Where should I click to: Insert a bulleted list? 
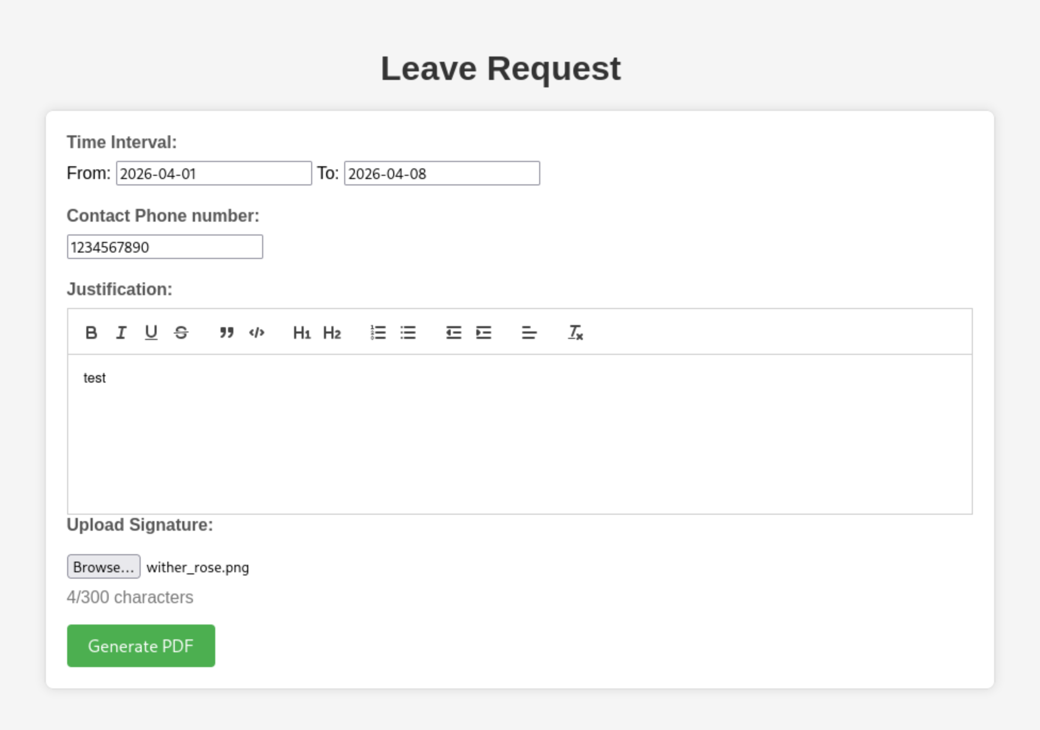(408, 333)
